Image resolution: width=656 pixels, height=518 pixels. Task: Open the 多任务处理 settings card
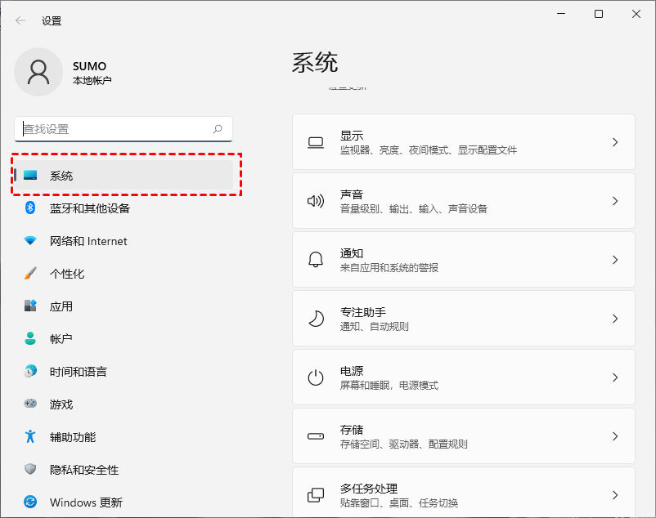coord(464,493)
